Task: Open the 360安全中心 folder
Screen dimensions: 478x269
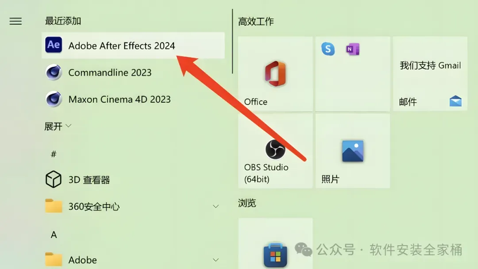Action: 133,207
